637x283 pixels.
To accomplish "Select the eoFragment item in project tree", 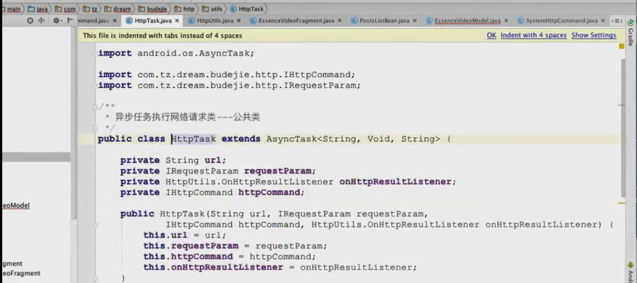I will coord(20,273).
